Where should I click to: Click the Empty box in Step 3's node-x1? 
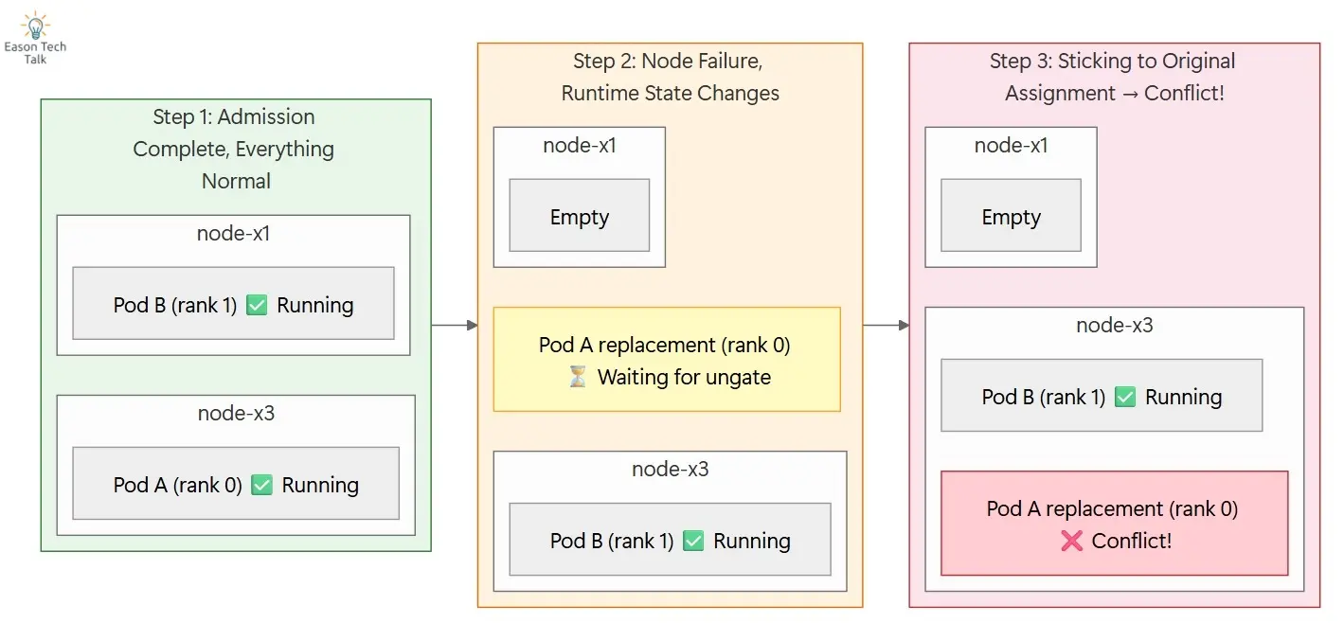[1011, 217]
